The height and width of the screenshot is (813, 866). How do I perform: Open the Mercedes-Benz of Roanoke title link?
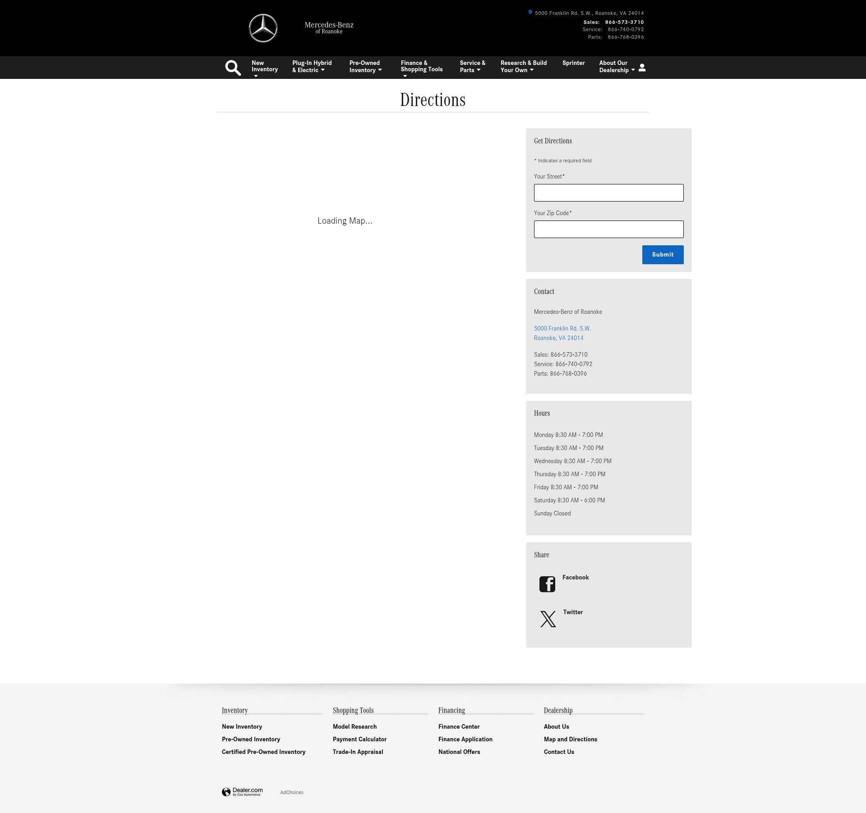coord(329,28)
